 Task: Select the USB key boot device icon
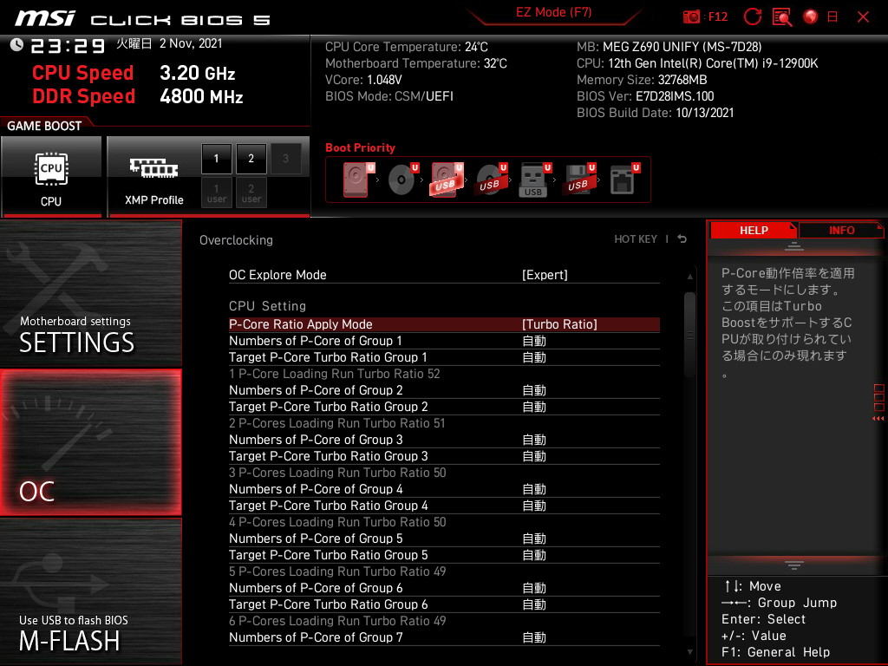coord(534,180)
